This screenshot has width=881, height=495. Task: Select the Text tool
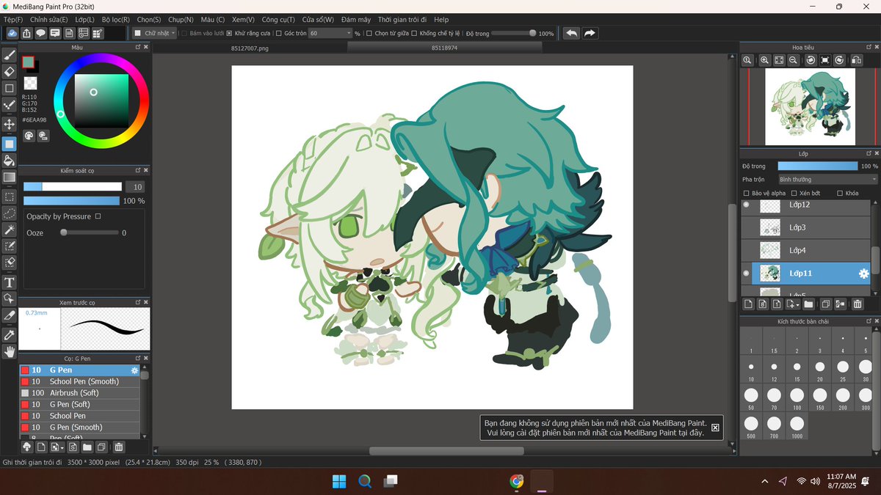click(x=10, y=282)
